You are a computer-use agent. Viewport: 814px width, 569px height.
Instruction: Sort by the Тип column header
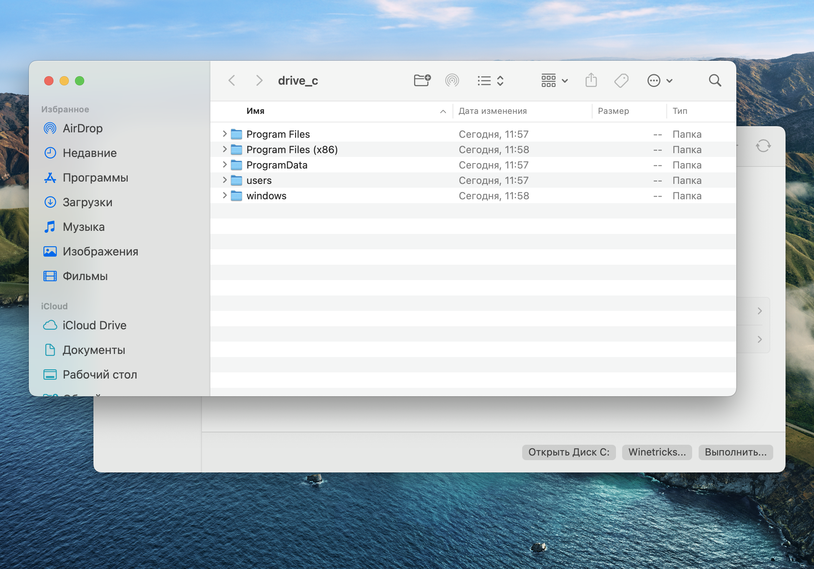[x=680, y=111]
